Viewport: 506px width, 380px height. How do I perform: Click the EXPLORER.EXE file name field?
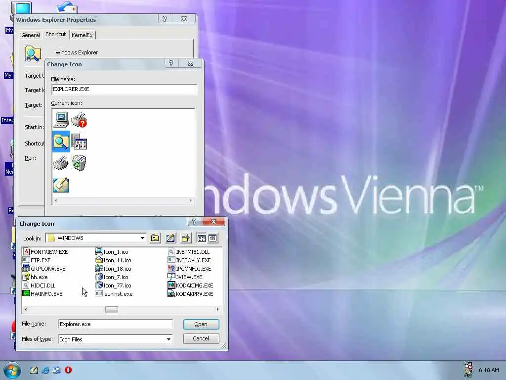(124, 90)
